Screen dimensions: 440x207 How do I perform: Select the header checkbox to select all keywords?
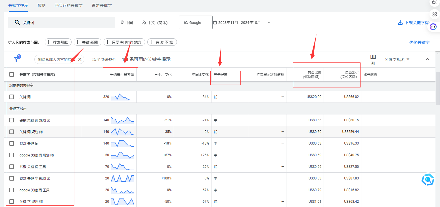[x=11, y=74]
